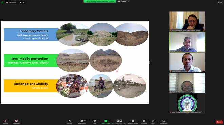Click the green Share Screen button
This screenshot has width=224, height=125.
(106, 122)
